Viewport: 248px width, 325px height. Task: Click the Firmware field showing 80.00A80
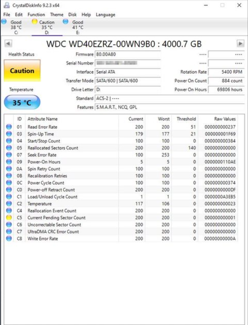point(128,54)
